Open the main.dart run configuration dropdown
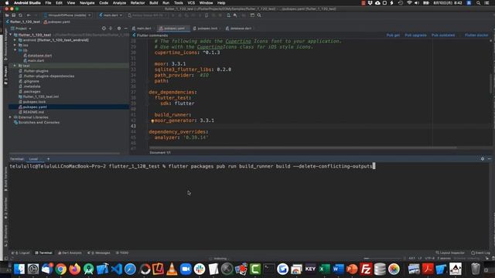This screenshot has width=495, height=278. [x=111, y=15]
